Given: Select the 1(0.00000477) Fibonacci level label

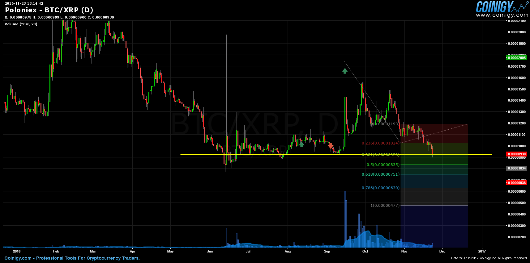Looking at the screenshot, I should click(x=385, y=205).
